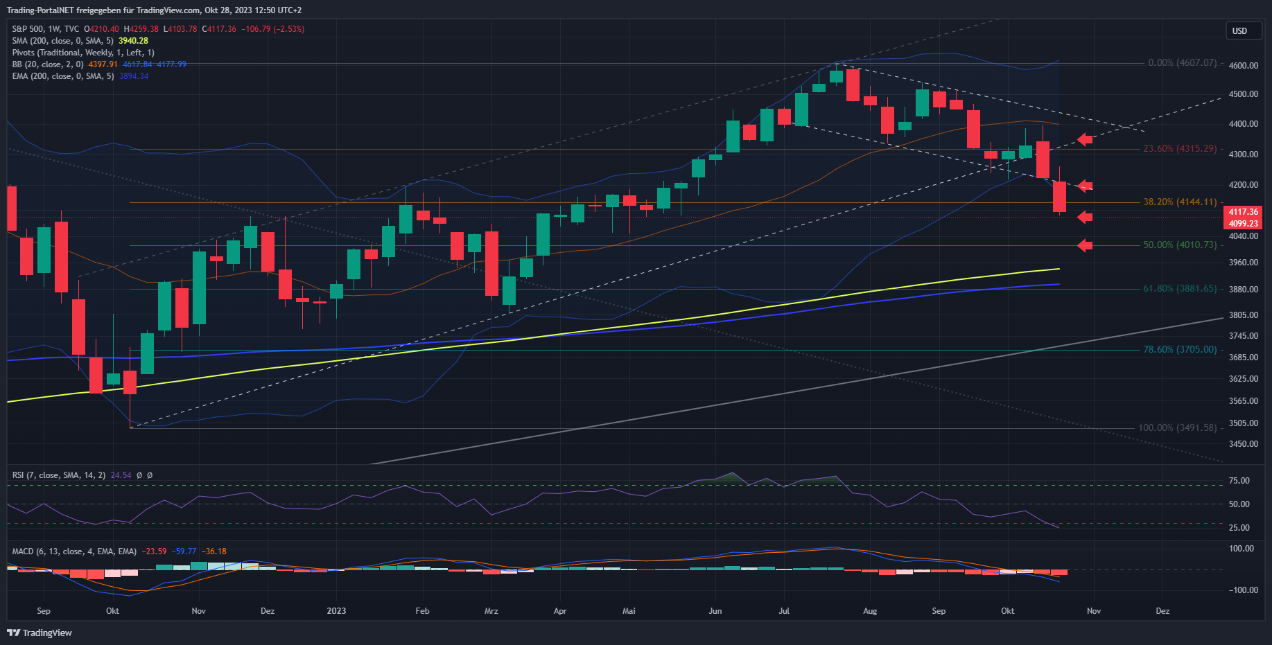Image resolution: width=1272 pixels, height=645 pixels.
Task: Select the BB 20 Bollinger Bands legend
Action: [47, 64]
